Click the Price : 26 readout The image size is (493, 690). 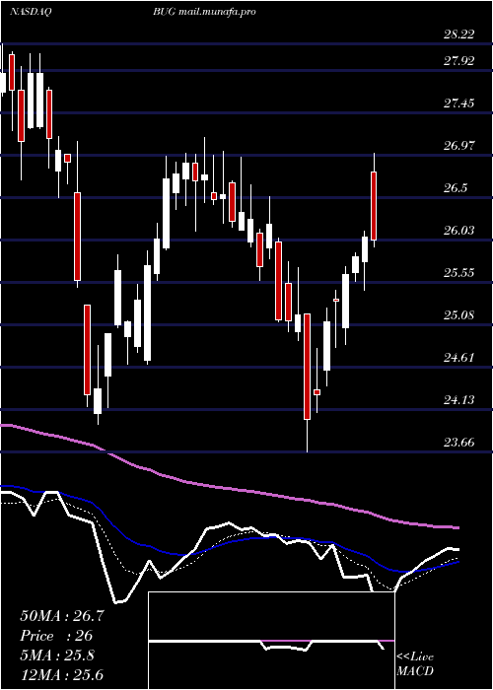point(56,636)
